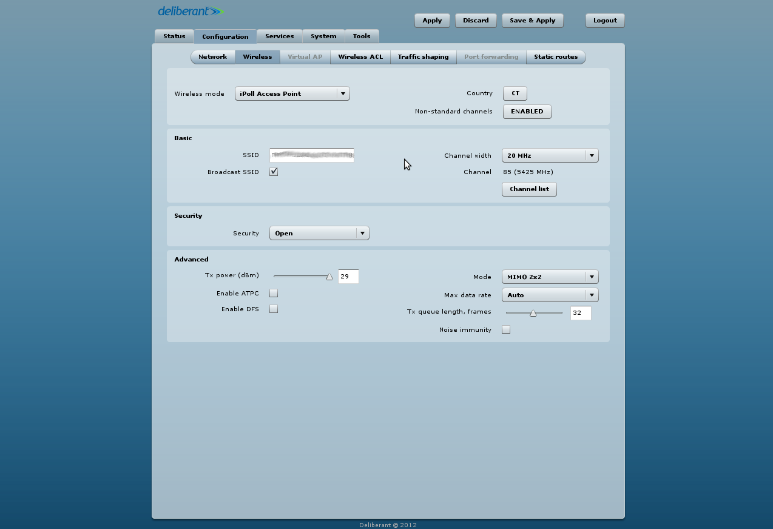Image resolution: width=773 pixels, height=529 pixels.
Task: Go to the Network sub-tab
Action: 213,57
